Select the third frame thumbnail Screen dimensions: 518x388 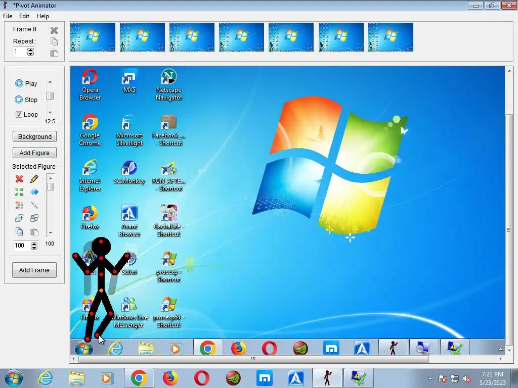[192, 37]
